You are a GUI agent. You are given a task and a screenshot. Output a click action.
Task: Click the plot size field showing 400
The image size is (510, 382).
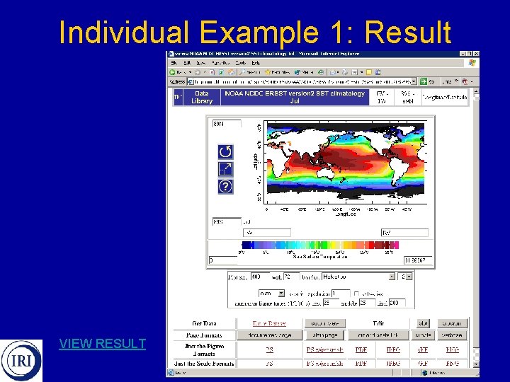(x=259, y=277)
